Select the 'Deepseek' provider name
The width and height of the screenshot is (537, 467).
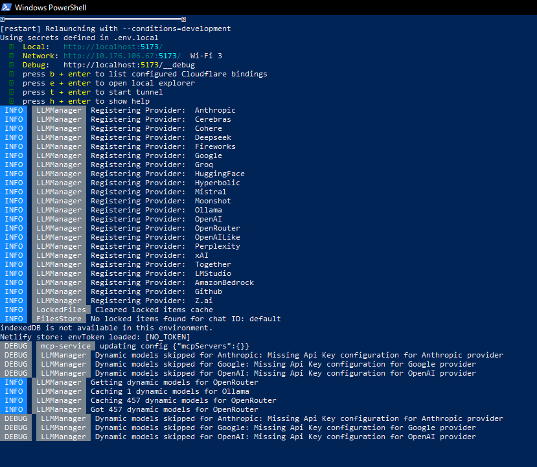click(x=213, y=137)
